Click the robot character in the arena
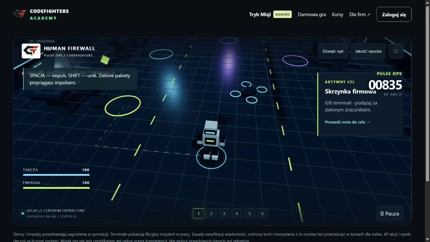Screen dimensions: 430x242 click(211, 141)
